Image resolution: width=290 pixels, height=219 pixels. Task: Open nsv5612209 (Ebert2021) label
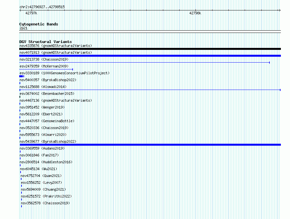pos(41,114)
